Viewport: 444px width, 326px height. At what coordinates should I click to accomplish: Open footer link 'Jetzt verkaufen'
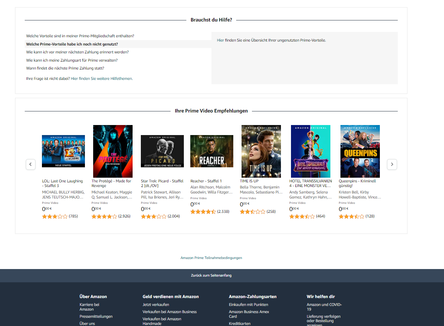coord(156,305)
